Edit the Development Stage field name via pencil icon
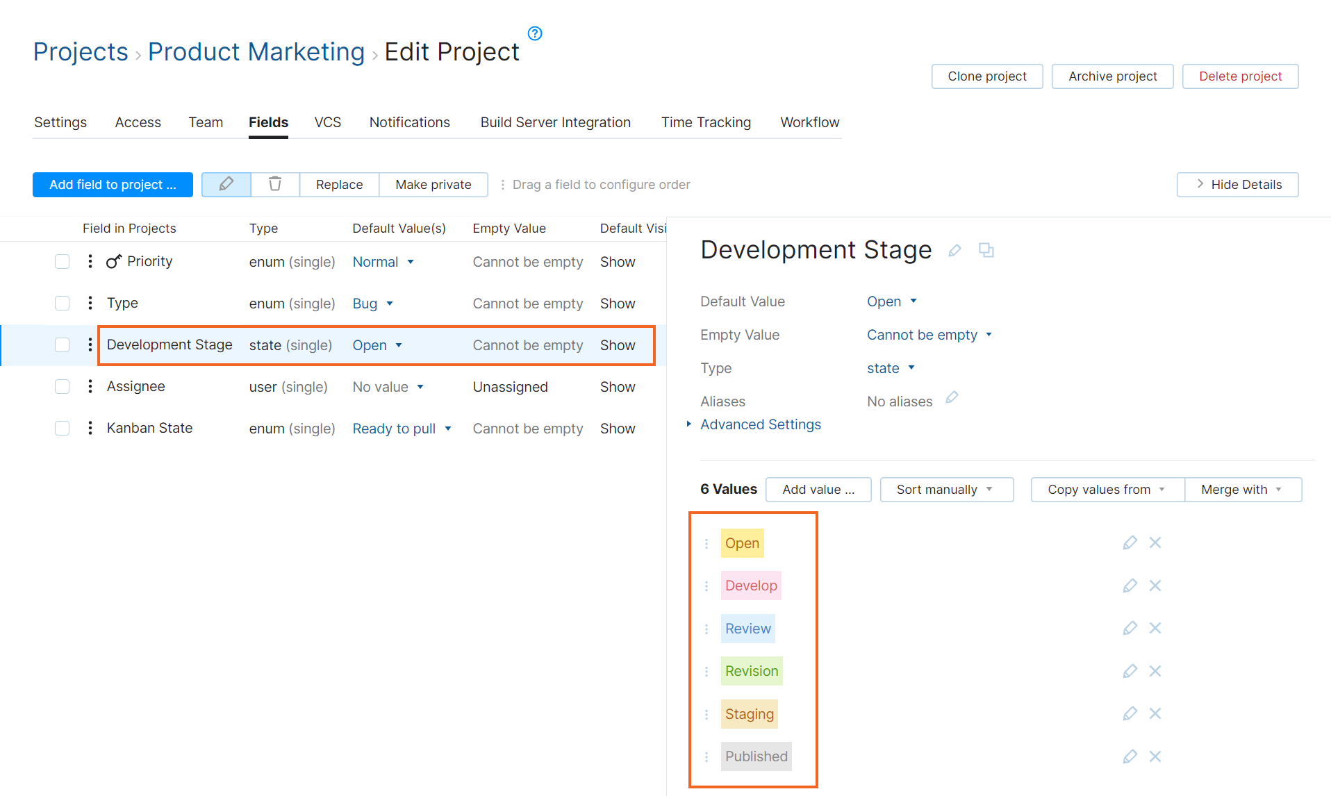Viewport: 1331px width, 796px height. [x=955, y=251]
